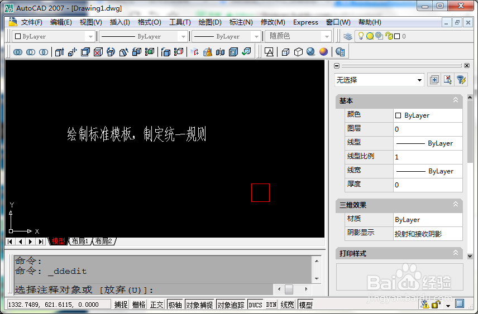Switch to the 布局2 layout tab
The height and width of the screenshot is (314, 478).
[104, 241]
